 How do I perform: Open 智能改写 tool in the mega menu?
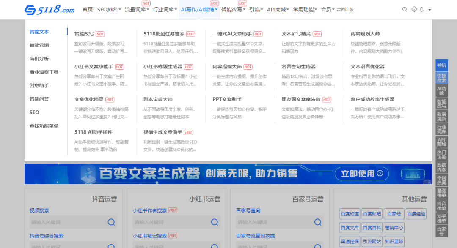[84, 34]
